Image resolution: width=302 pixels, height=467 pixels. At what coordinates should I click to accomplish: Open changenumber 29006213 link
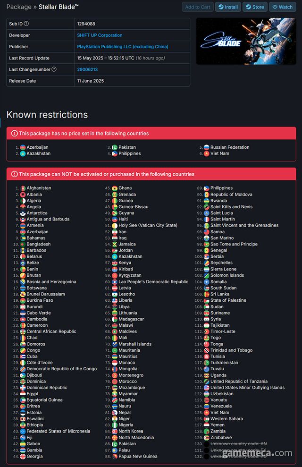[87, 69]
